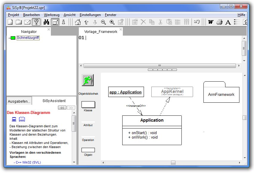Click the properties clipboard icon
This screenshot has height=173, width=254.
pyautogui.click(x=135, y=22)
